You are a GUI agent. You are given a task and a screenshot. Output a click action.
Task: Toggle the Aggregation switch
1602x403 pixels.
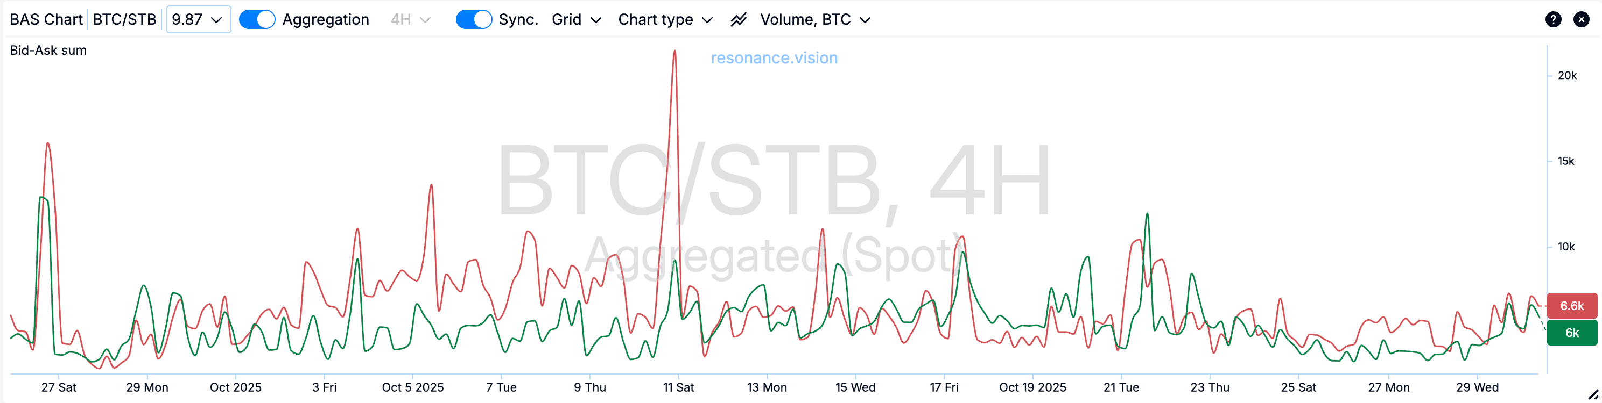pyautogui.click(x=257, y=19)
